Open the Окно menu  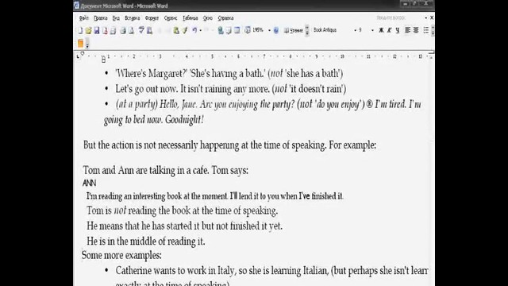tap(208, 18)
